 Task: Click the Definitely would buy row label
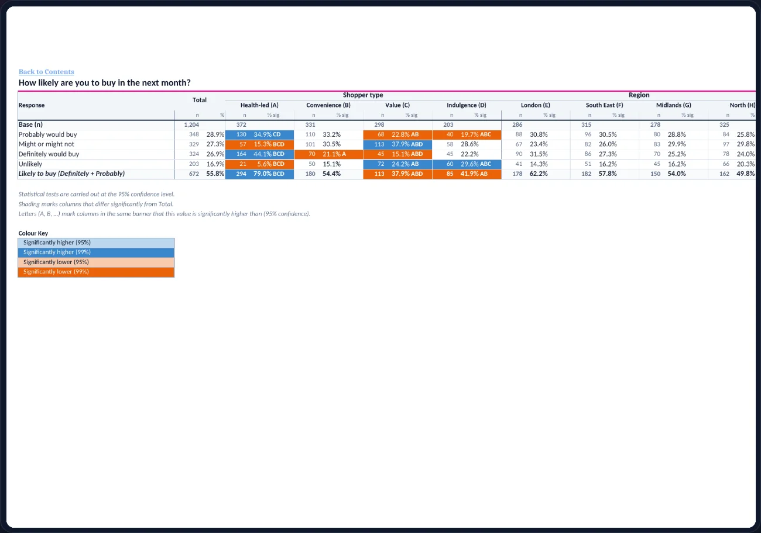[x=49, y=154]
